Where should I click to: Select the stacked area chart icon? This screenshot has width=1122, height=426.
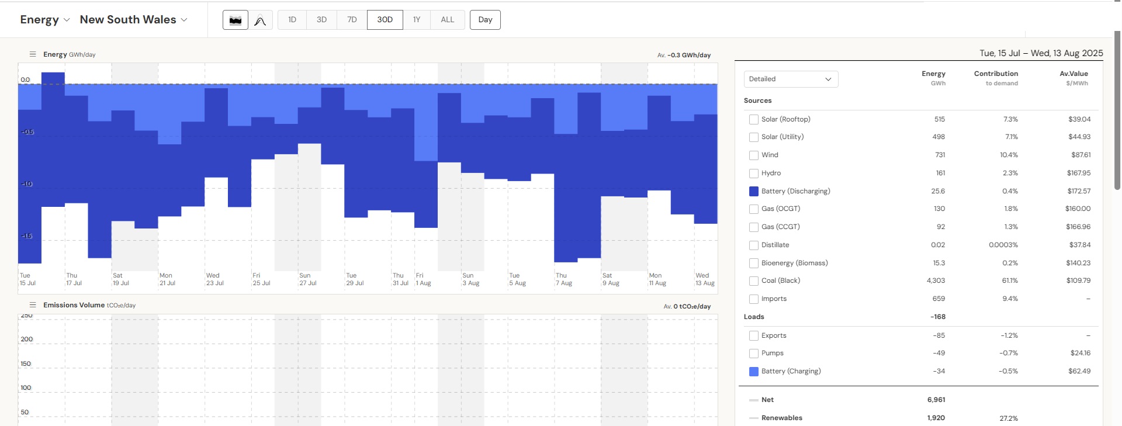tap(235, 20)
